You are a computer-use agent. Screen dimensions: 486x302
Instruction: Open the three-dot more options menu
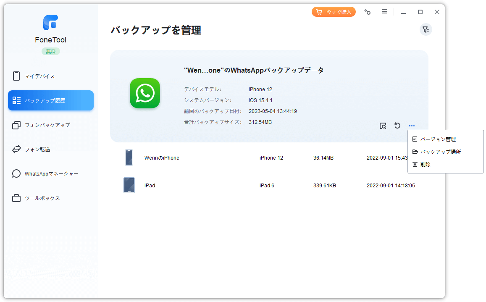(412, 126)
